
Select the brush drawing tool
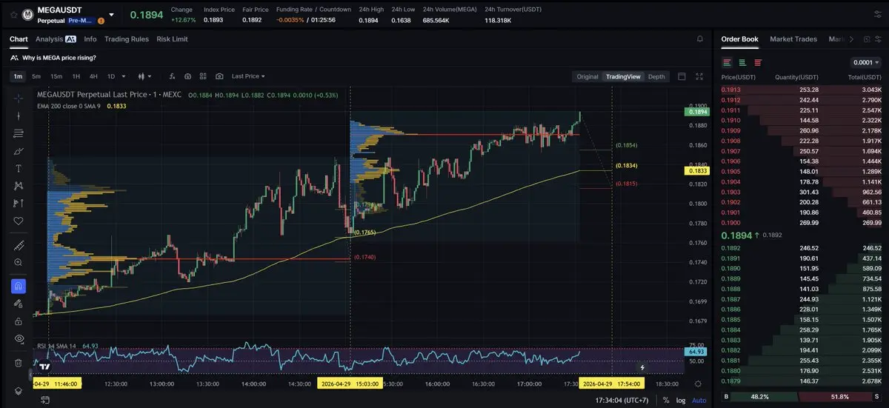pyautogui.click(x=19, y=151)
